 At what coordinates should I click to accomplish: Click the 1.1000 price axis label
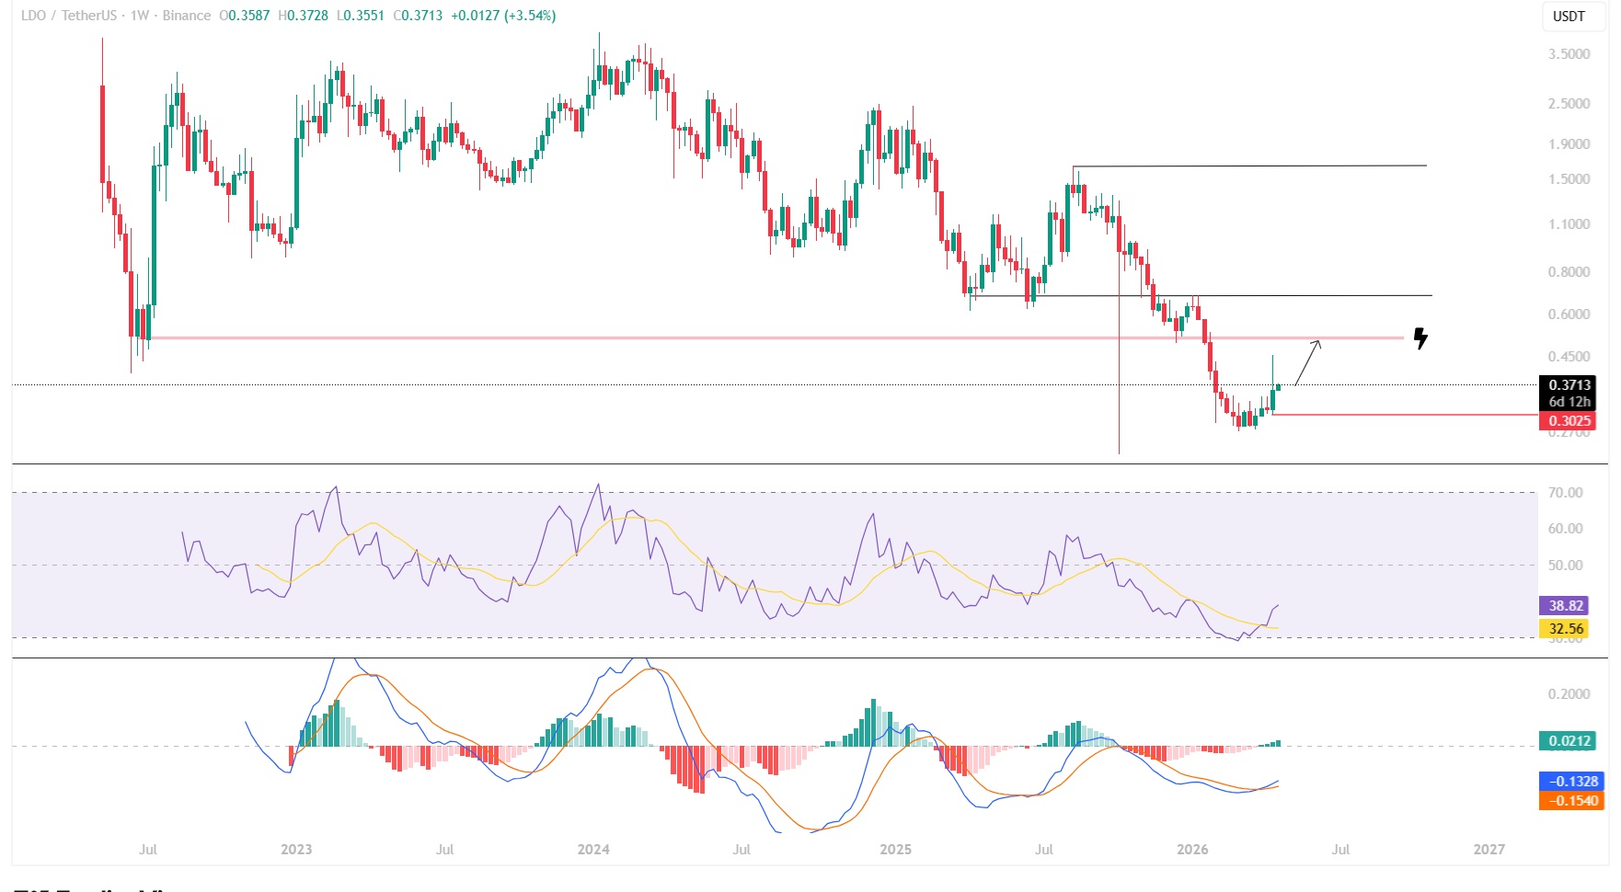click(1569, 224)
